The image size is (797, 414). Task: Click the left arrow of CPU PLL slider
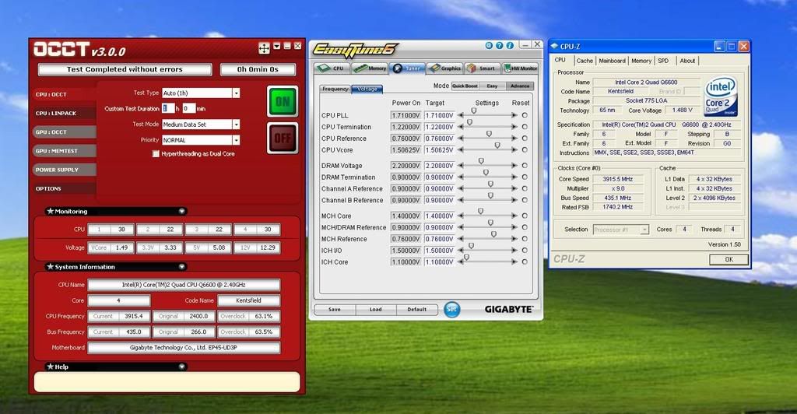tap(461, 115)
